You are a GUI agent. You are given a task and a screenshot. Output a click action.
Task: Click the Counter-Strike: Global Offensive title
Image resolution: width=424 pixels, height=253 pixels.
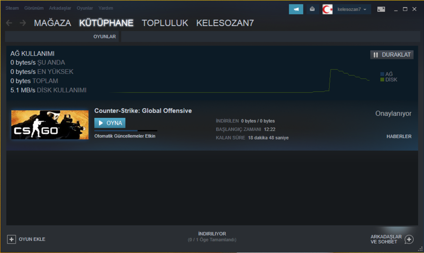pyautogui.click(x=143, y=111)
